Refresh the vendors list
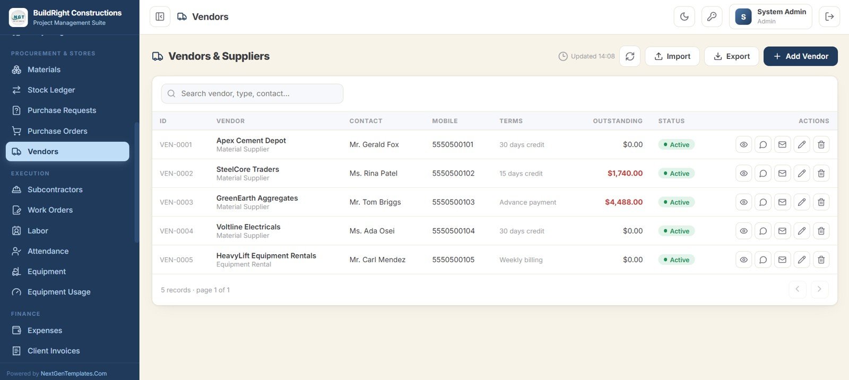Screen dimensions: 849x380 (630, 56)
